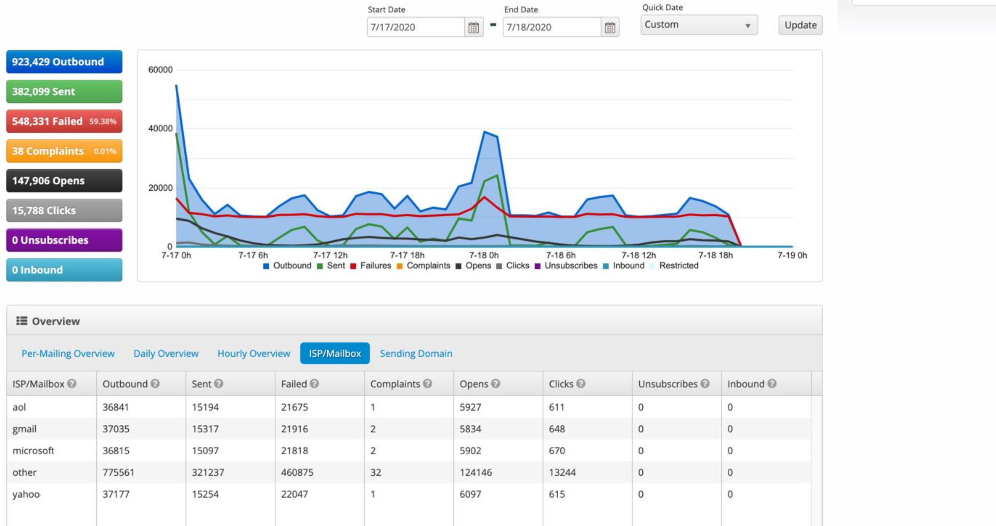Click the help icon beside Inbound column
Viewport: 996px width, 526px height.
tap(772, 383)
